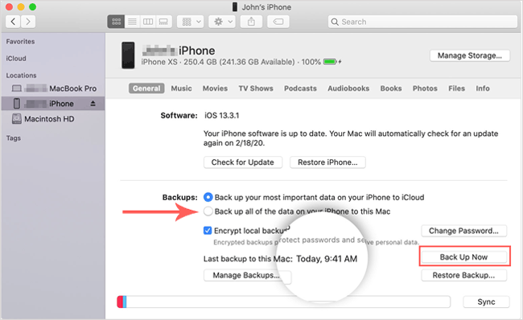Click the iPhone XS storage info text

[218, 62]
